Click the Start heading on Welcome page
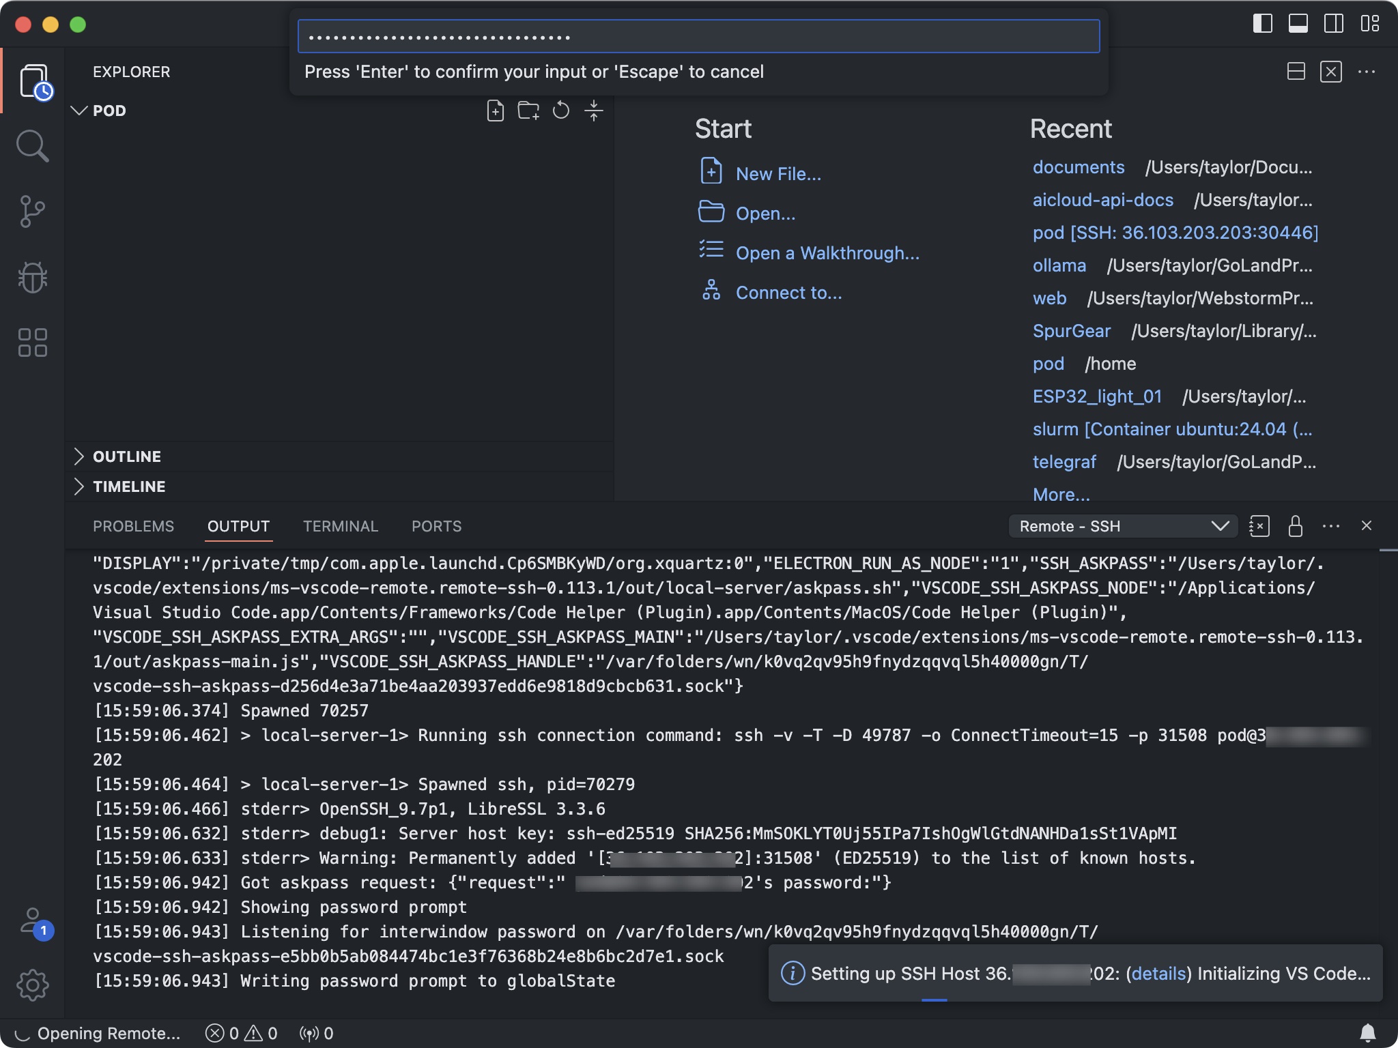Screen dimensions: 1398x1048 pyautogui.click(x=723, y=128)
